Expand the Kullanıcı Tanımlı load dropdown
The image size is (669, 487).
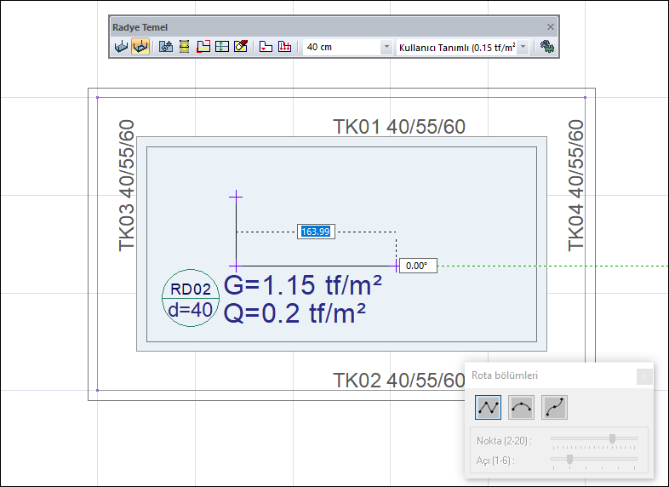(523, 48)
